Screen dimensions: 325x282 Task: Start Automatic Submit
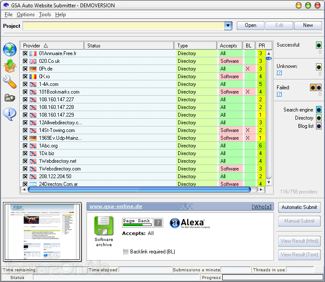(x=299, y=207)
